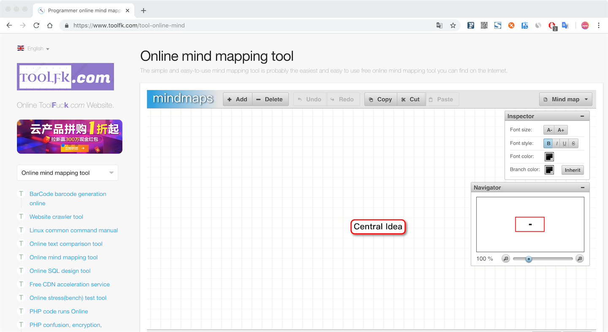Decrease font size with A- button
This screenshot has height=332, width=608.
coord(549,130)
